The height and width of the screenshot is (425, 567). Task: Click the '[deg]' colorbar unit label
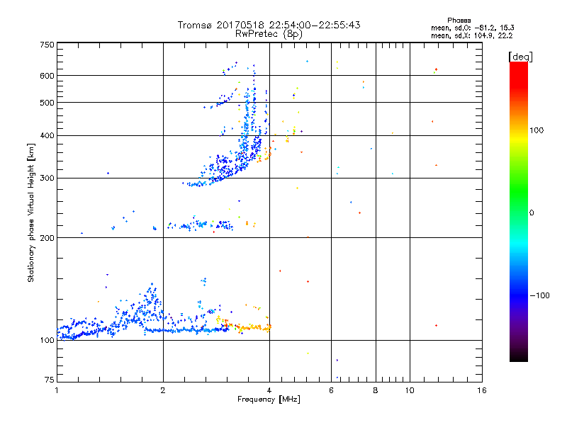click(520, 57)
